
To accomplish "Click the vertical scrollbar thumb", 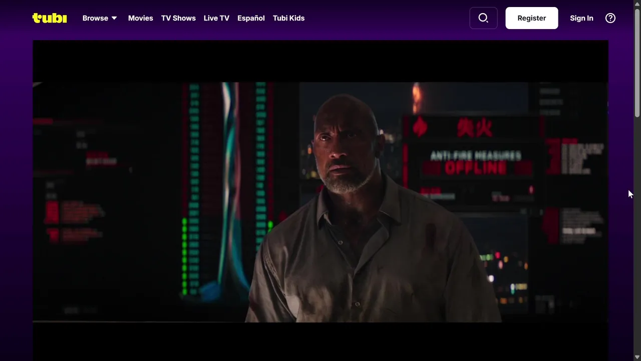I will (637, 63).
